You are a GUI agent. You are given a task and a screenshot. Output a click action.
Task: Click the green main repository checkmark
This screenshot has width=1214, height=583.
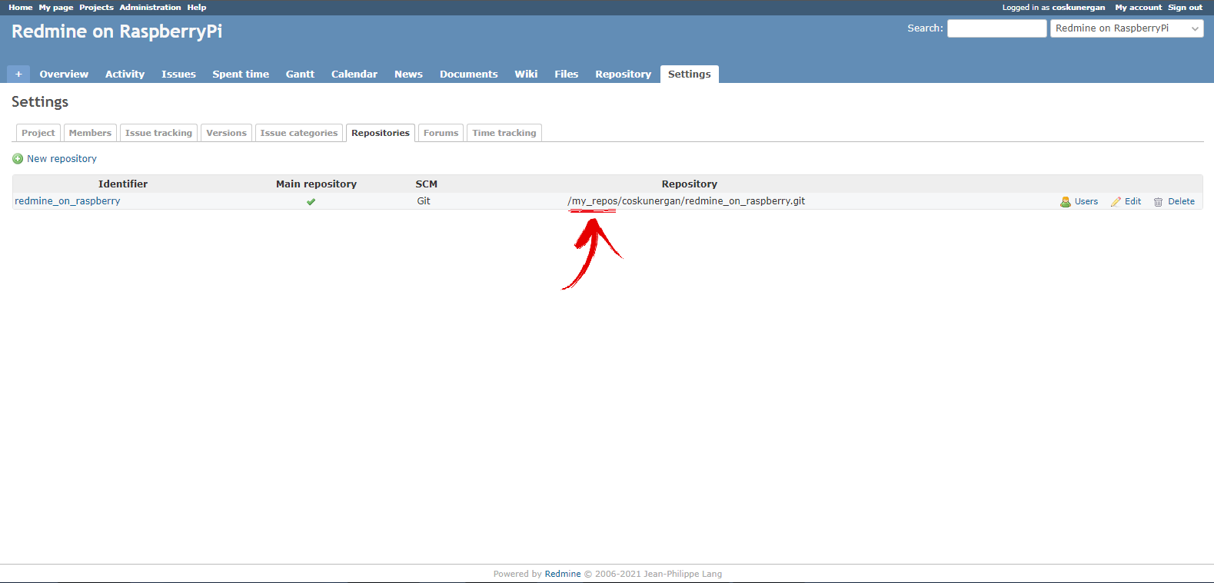pyautogui.click(x=311, y=202)
